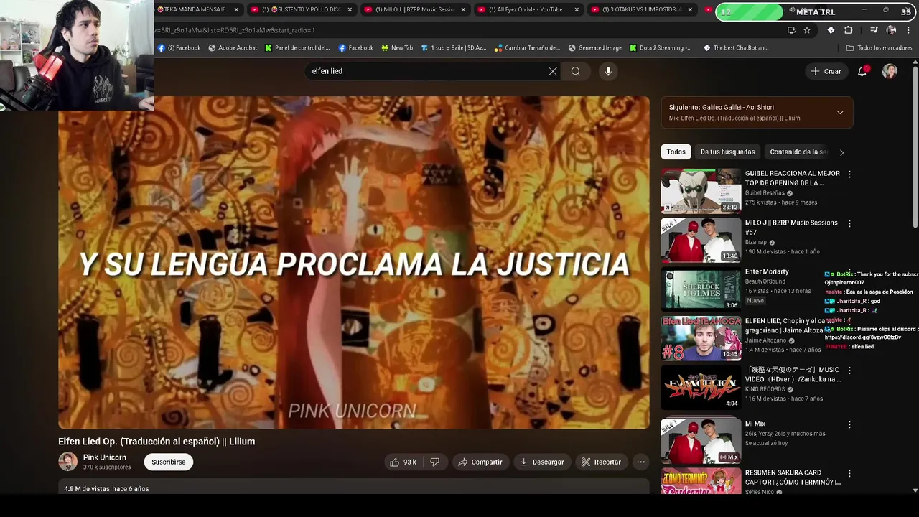Click the YouTube search input field
919x517 pixels.
425,71
